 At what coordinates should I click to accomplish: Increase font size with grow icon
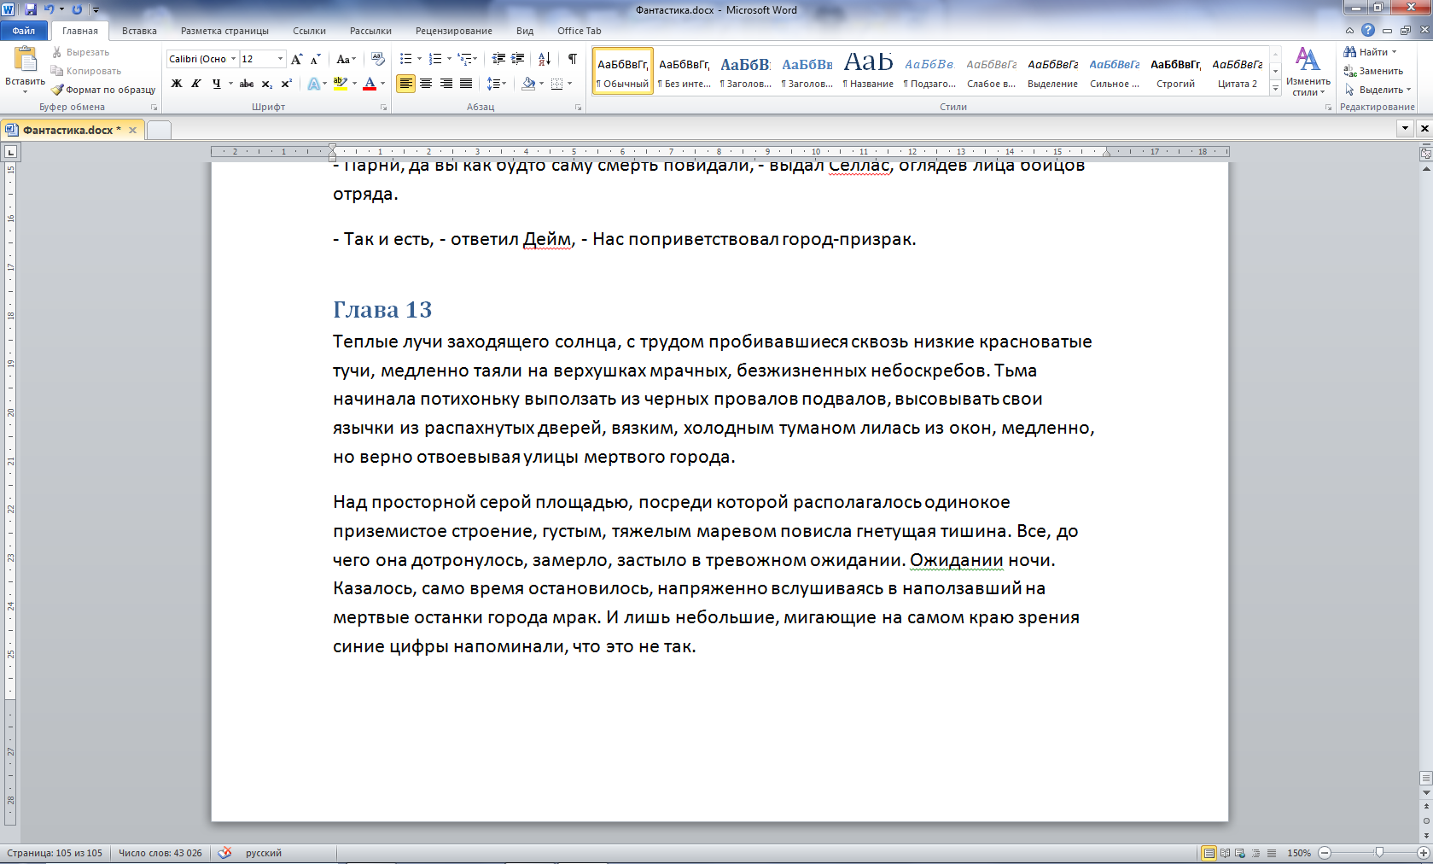(x=296, y=59)
